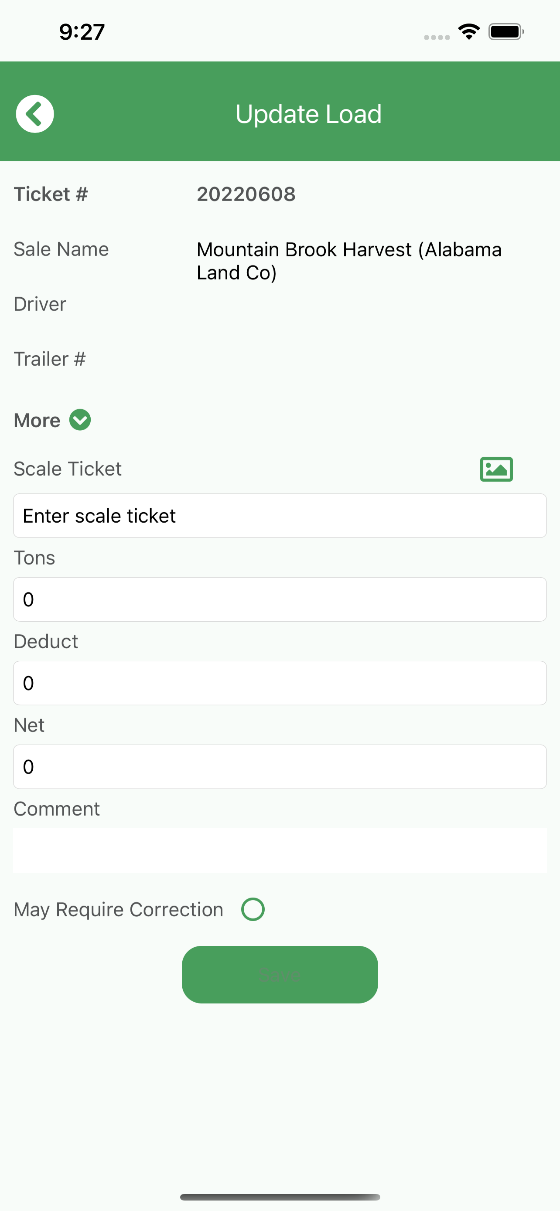The height and width of the screenshot is (1211, 560).
Task: Open the scale ticket image icon
Action: click(x=496, y=469)
